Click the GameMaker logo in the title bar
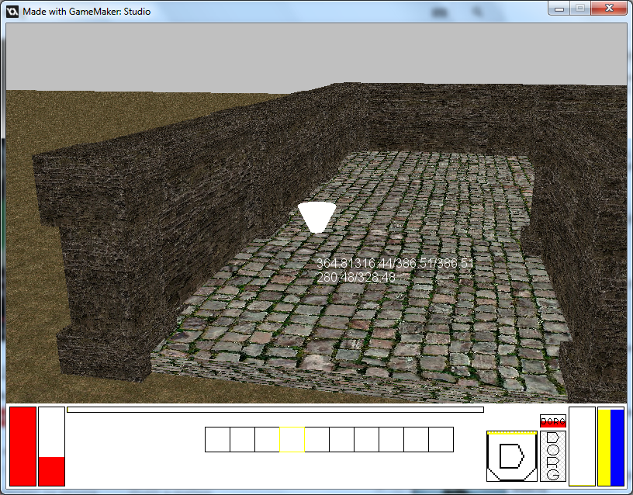Viewport: 633px width, 495px height. [13, 12]
